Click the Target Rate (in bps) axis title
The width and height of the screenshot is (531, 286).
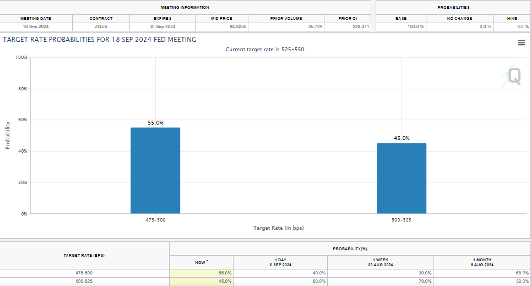tap(278, 228)
